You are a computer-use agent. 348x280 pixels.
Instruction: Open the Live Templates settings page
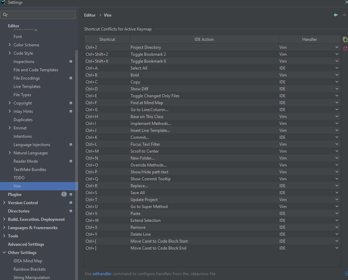tap(27, 87)
